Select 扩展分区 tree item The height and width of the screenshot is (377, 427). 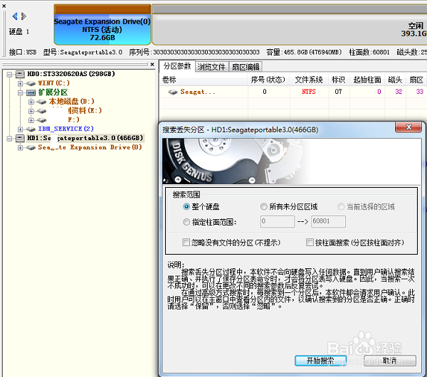[53, 92]
